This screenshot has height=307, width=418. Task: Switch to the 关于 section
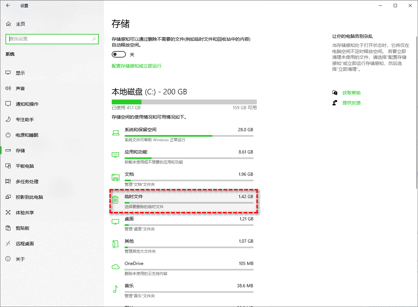point(8,259)
